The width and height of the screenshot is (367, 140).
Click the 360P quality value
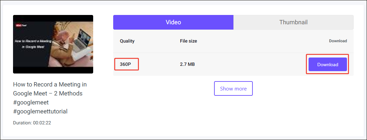(126, 64)
